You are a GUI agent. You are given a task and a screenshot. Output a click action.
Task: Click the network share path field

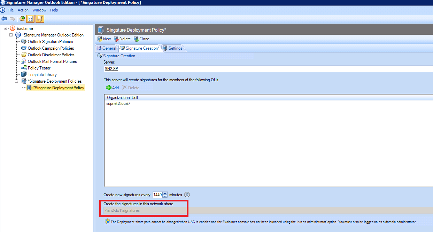pos(268,210)
